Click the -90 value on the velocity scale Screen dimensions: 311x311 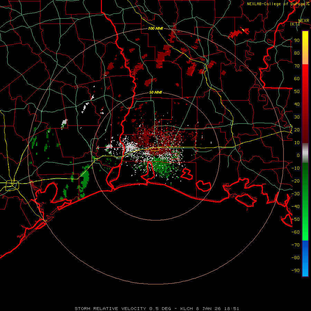tap(295, 271)
